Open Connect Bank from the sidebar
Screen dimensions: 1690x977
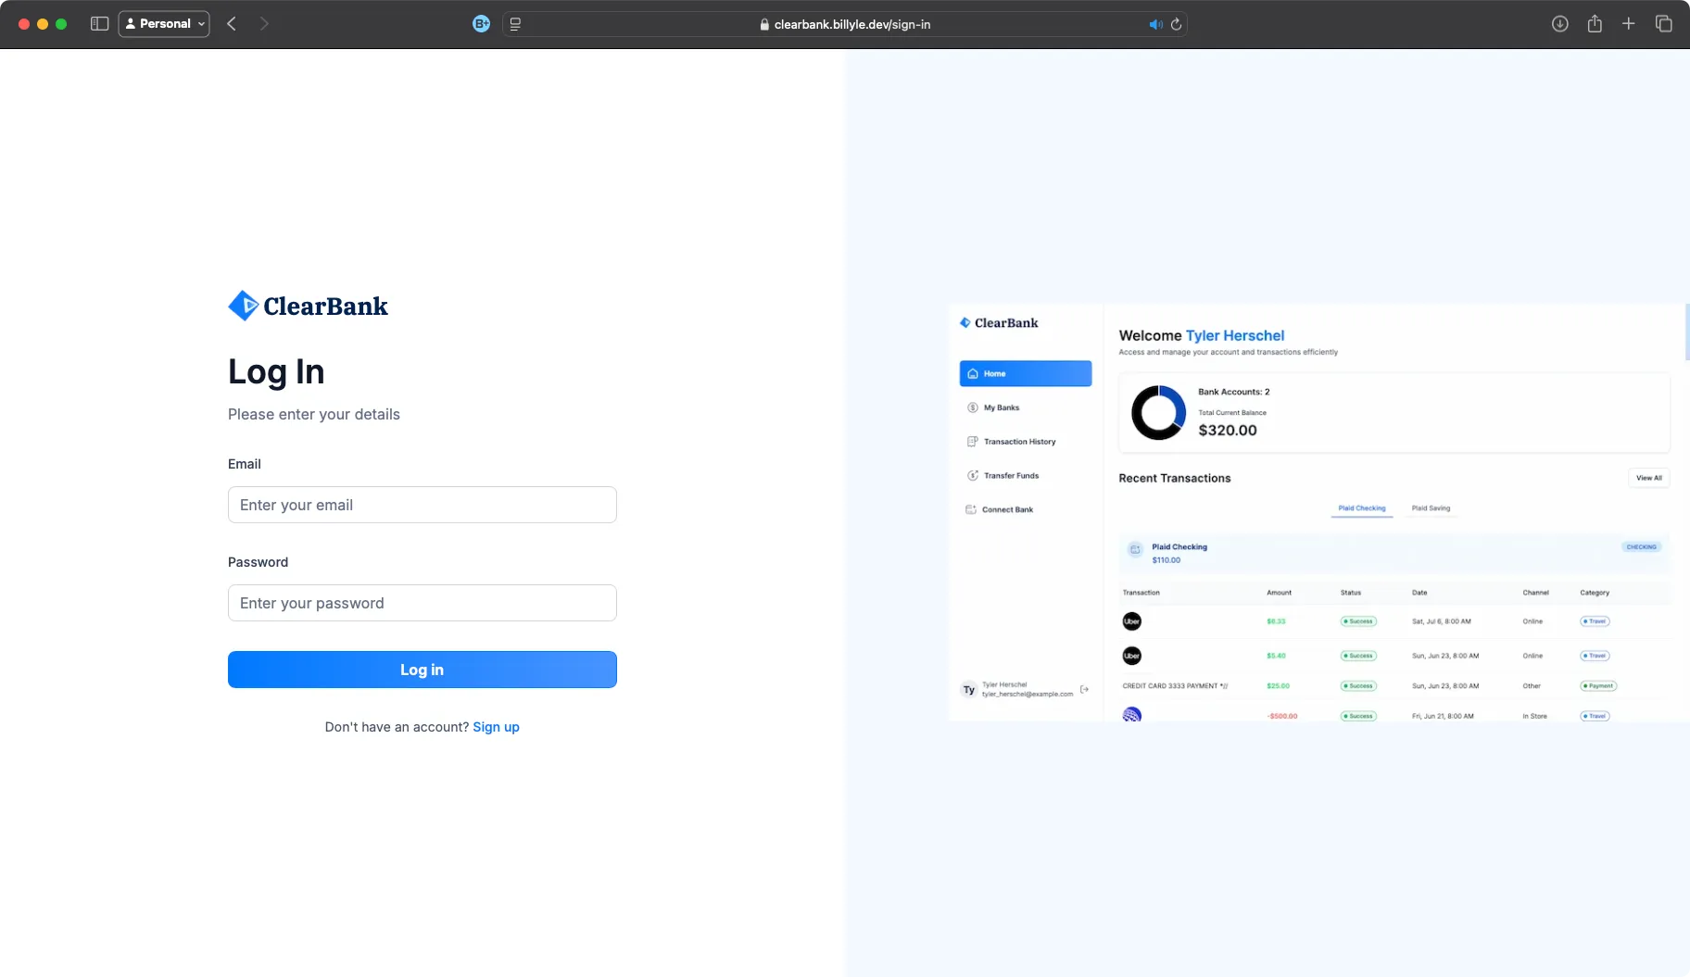(x=1007, y=509)
